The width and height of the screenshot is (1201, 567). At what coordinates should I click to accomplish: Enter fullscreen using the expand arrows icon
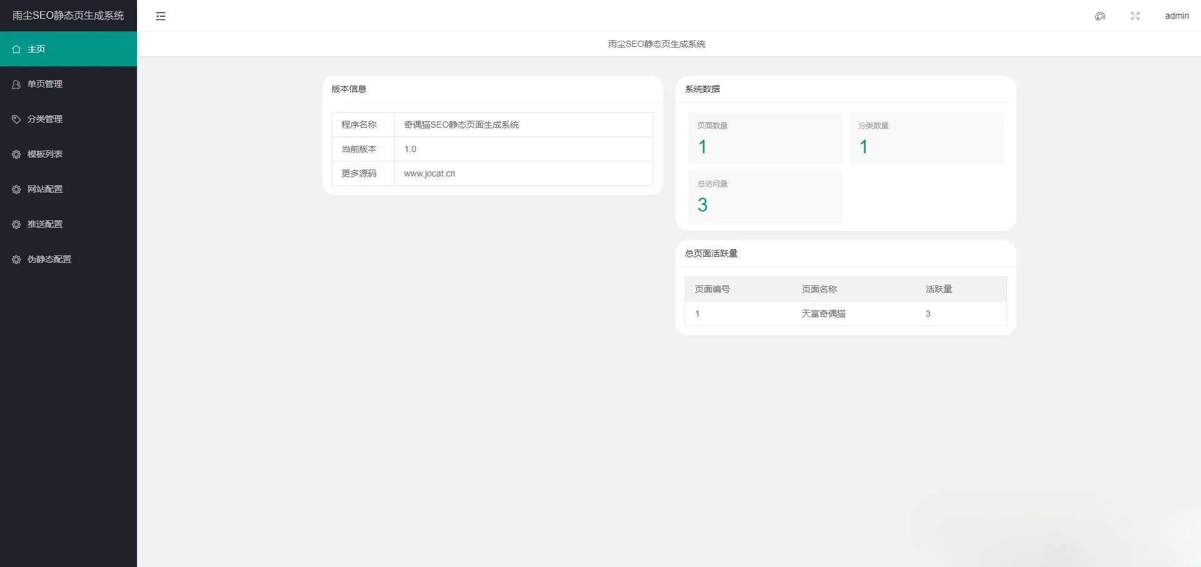(1135, 16)
